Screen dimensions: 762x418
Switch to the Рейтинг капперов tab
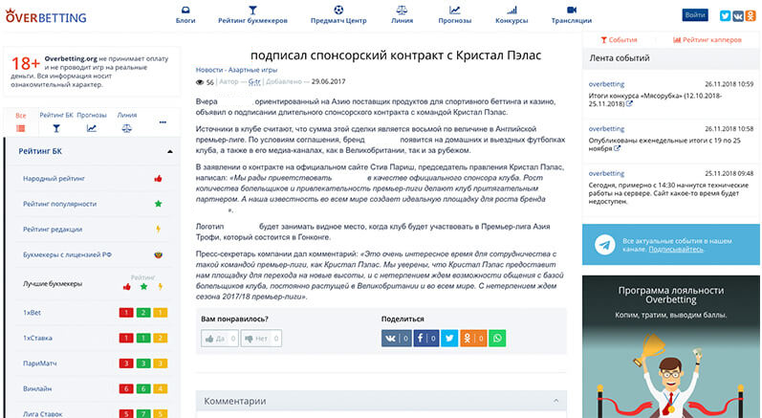click(x=708, y=40)
